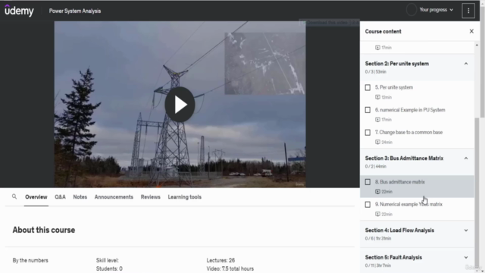Check lecture 9 Numerical example Ybus checkbox
Image resolution: width=485 pixels, height=273 pixels.
[x=368, y=205]
